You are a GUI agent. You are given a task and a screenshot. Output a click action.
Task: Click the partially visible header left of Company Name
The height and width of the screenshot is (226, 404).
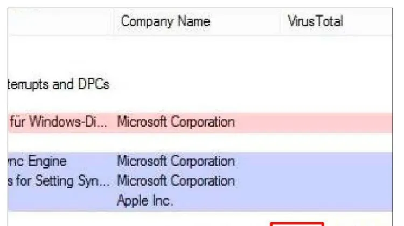click(x=60, y=21)
